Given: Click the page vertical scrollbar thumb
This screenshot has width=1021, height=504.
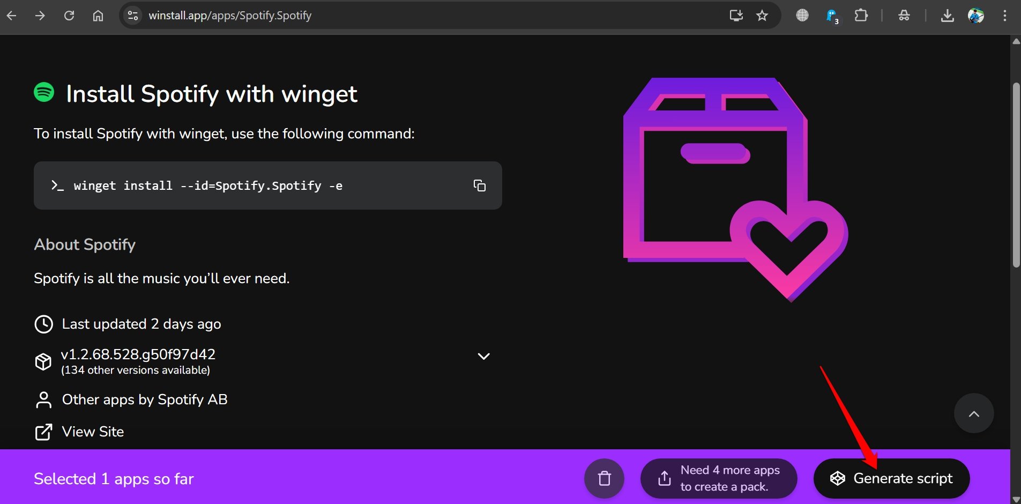Looking at the screenshot, I should coord(1016,175).
